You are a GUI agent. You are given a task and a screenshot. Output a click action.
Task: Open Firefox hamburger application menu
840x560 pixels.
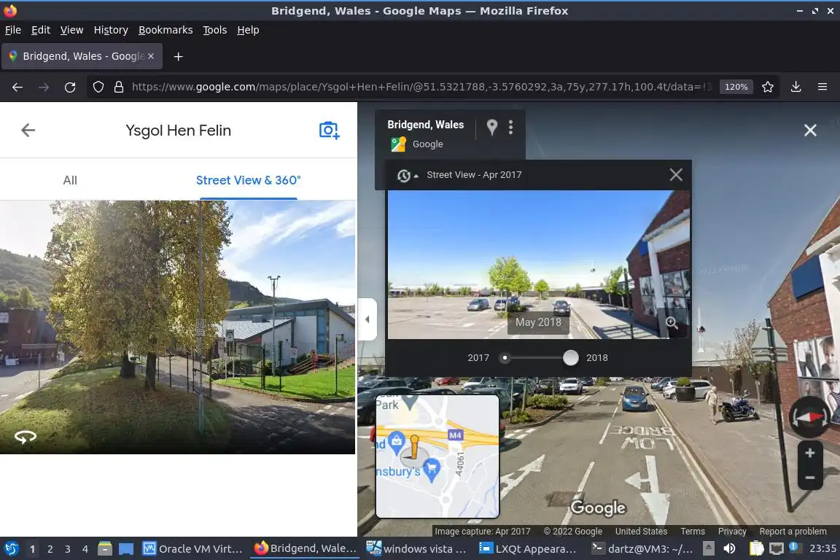point(822,87)
